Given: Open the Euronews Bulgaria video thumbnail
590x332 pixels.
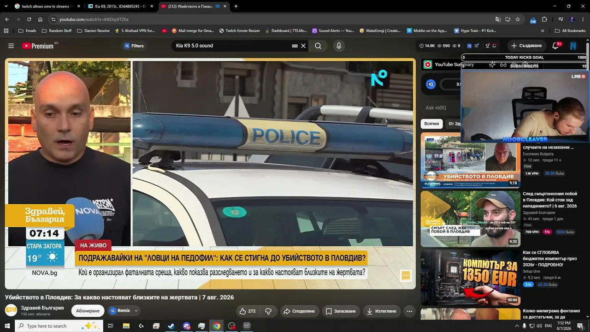Looking at the screenshot, I should point(470,160).
